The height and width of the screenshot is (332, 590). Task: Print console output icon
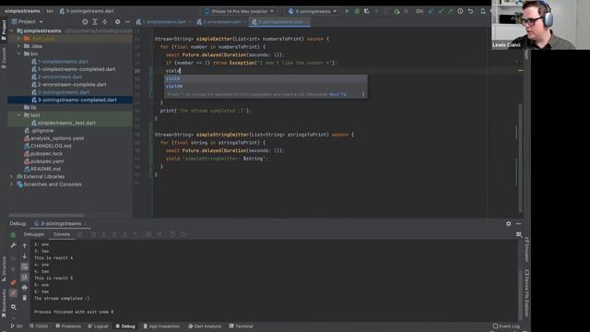[x=25, y=288]
